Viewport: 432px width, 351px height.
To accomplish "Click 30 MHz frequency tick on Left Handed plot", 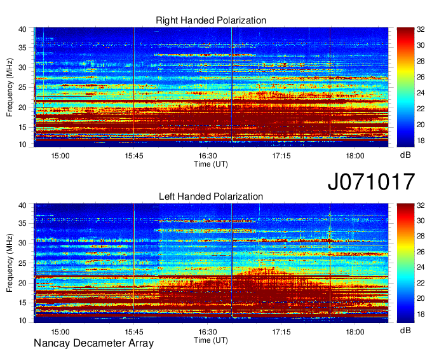I will click(x=22, y=243).
